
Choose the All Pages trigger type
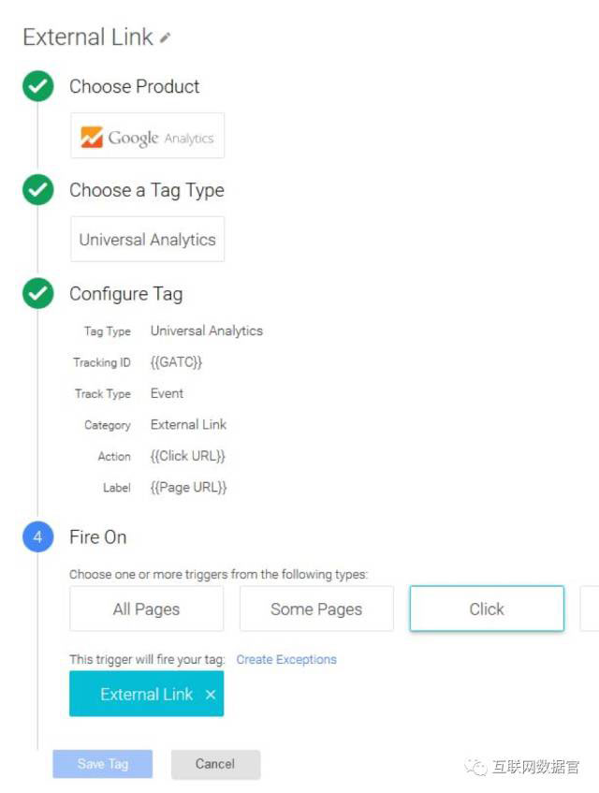[146, 609]
